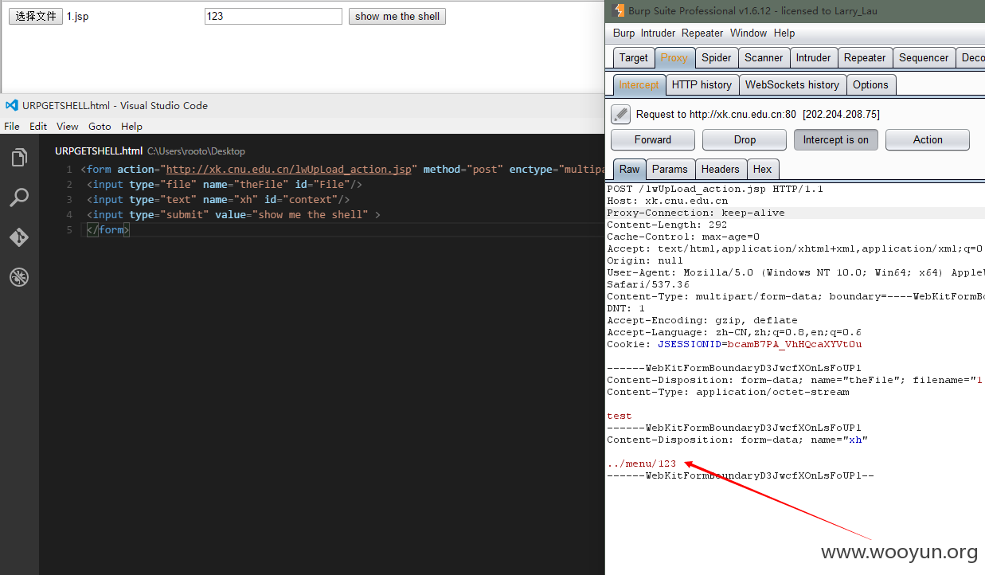Click the 1.jsp chosen file name

(77, 16)
